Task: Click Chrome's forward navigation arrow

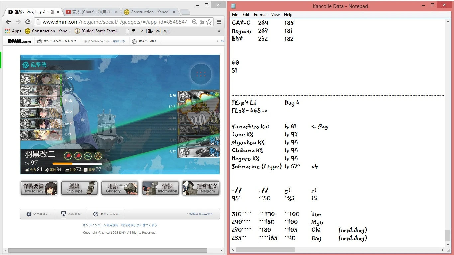Action: (18, 22)
